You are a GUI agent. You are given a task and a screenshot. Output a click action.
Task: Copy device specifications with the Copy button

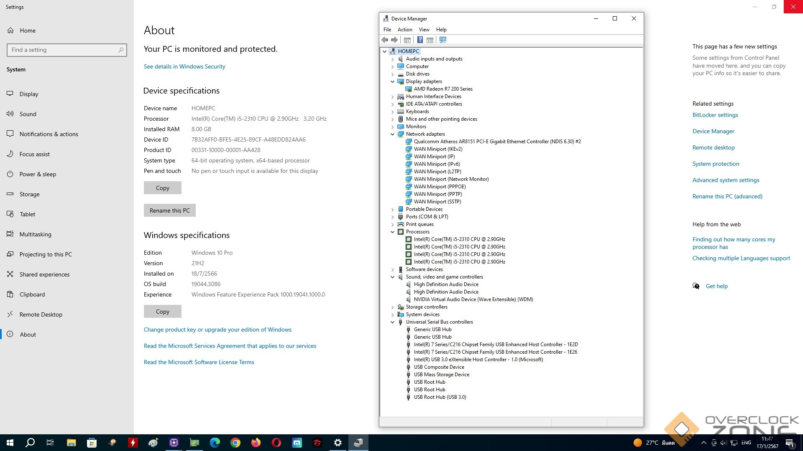point(162,188)
